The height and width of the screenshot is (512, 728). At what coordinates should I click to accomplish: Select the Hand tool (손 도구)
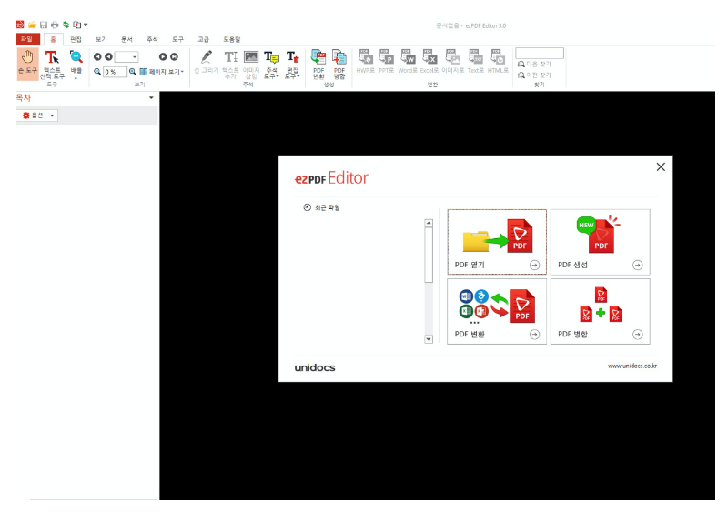tap(27, 63)
